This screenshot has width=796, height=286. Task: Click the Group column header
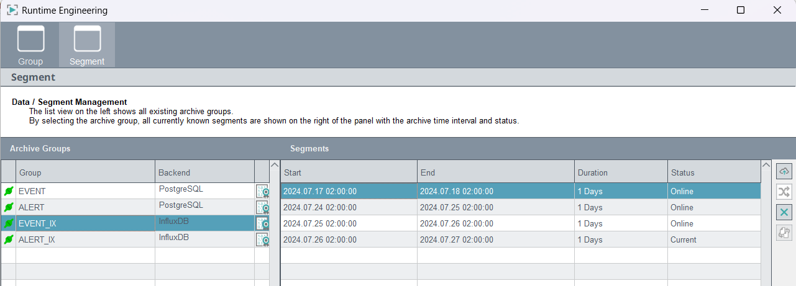(86, 172)
